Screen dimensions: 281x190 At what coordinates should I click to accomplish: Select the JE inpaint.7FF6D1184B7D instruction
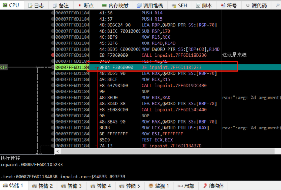[x=172, y=146]
